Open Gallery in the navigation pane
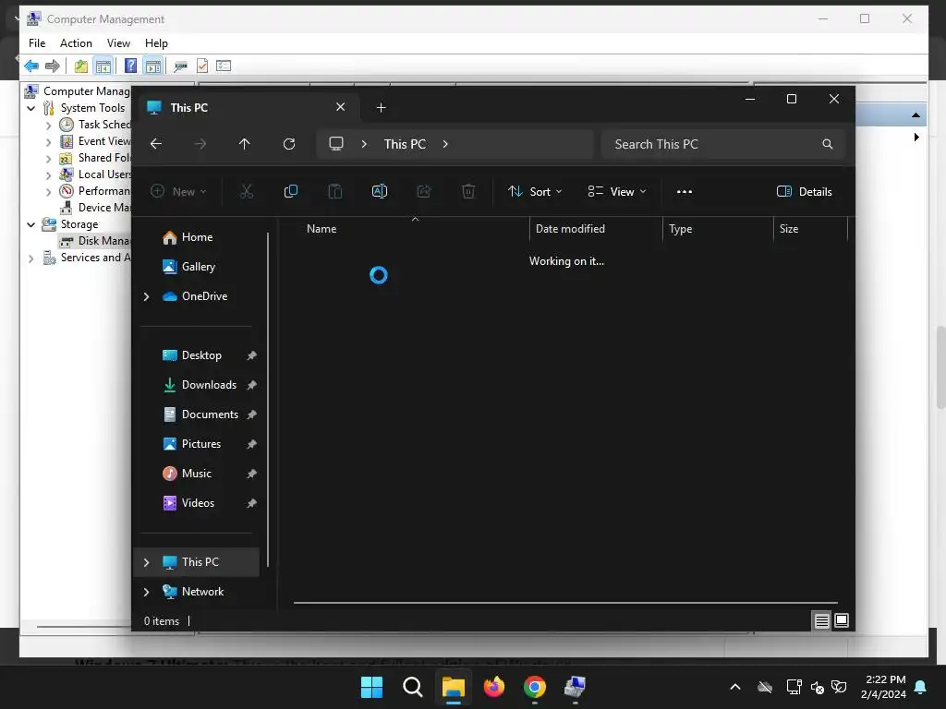Viewport: 946px width, 709px height. [x=199, y=267]
